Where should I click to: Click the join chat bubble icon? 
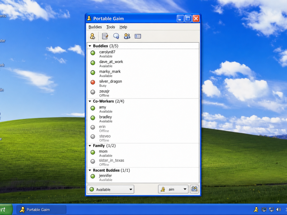click(x=116, y=36)
